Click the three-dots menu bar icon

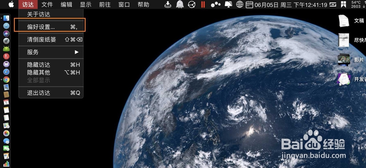click(216, 4)
